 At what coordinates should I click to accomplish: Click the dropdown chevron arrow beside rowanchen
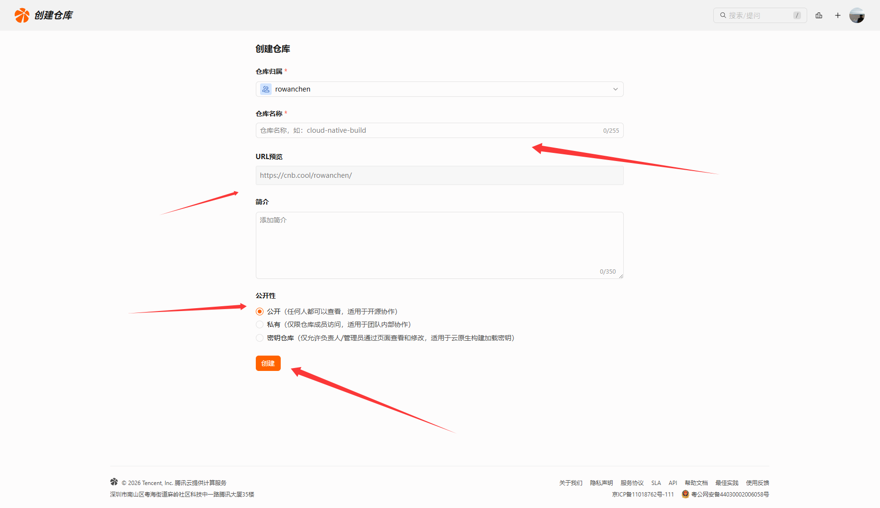615,89
